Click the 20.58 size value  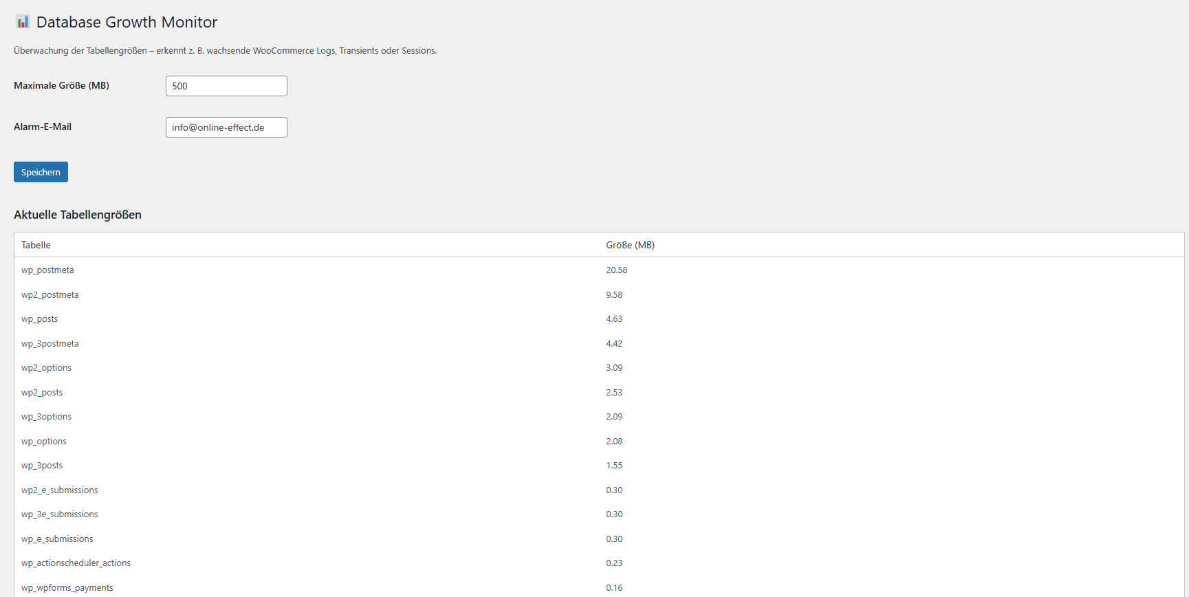pos(616,270)
